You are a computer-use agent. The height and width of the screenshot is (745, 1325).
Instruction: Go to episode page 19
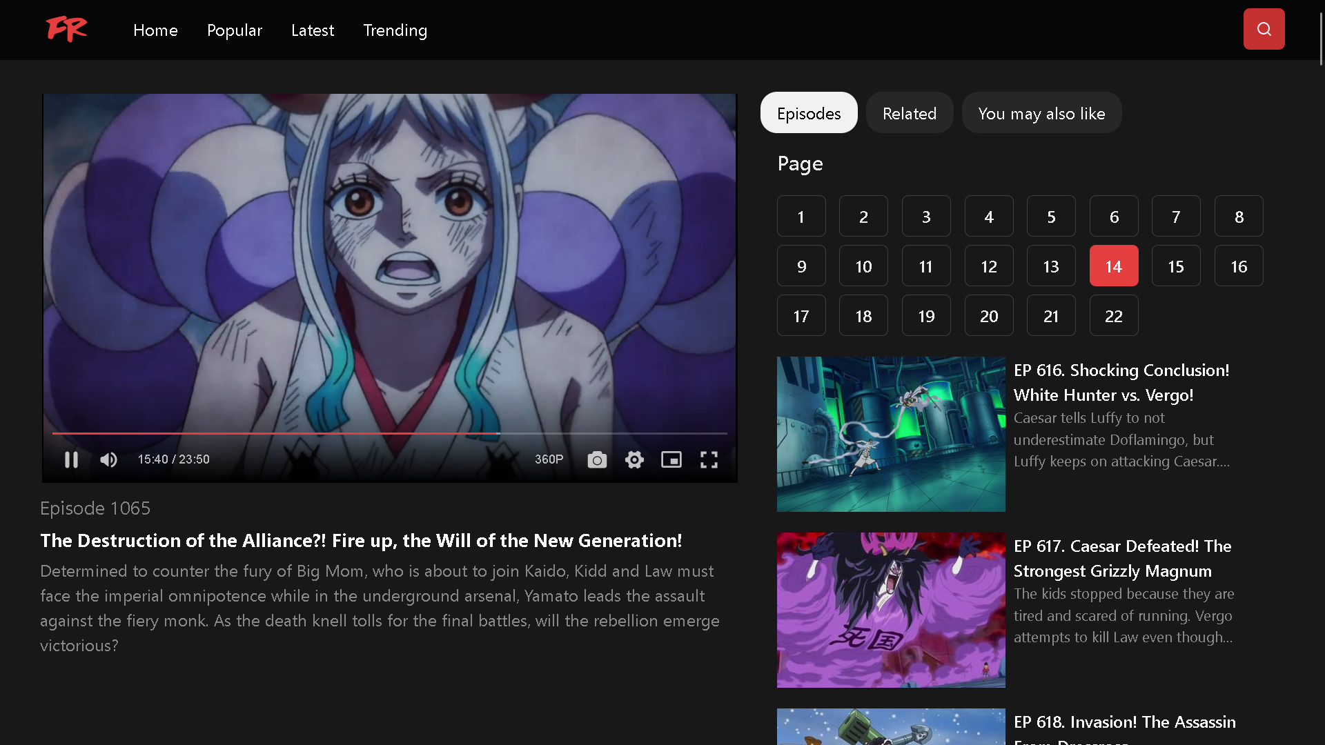tap(926, 316)
